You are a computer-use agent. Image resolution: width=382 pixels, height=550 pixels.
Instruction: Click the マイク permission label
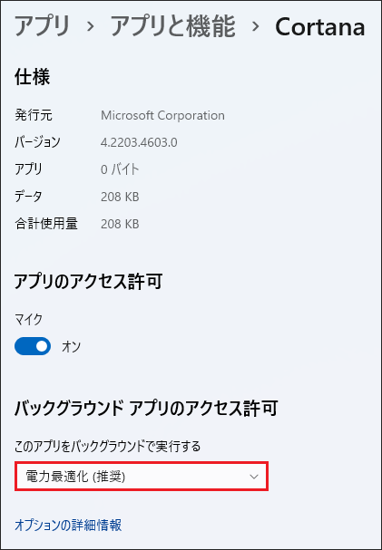pos(28,320)
